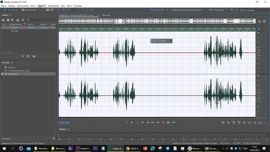Open История panel menu
The height and width of the screenshot is (152, 270).
coord(12,62)
